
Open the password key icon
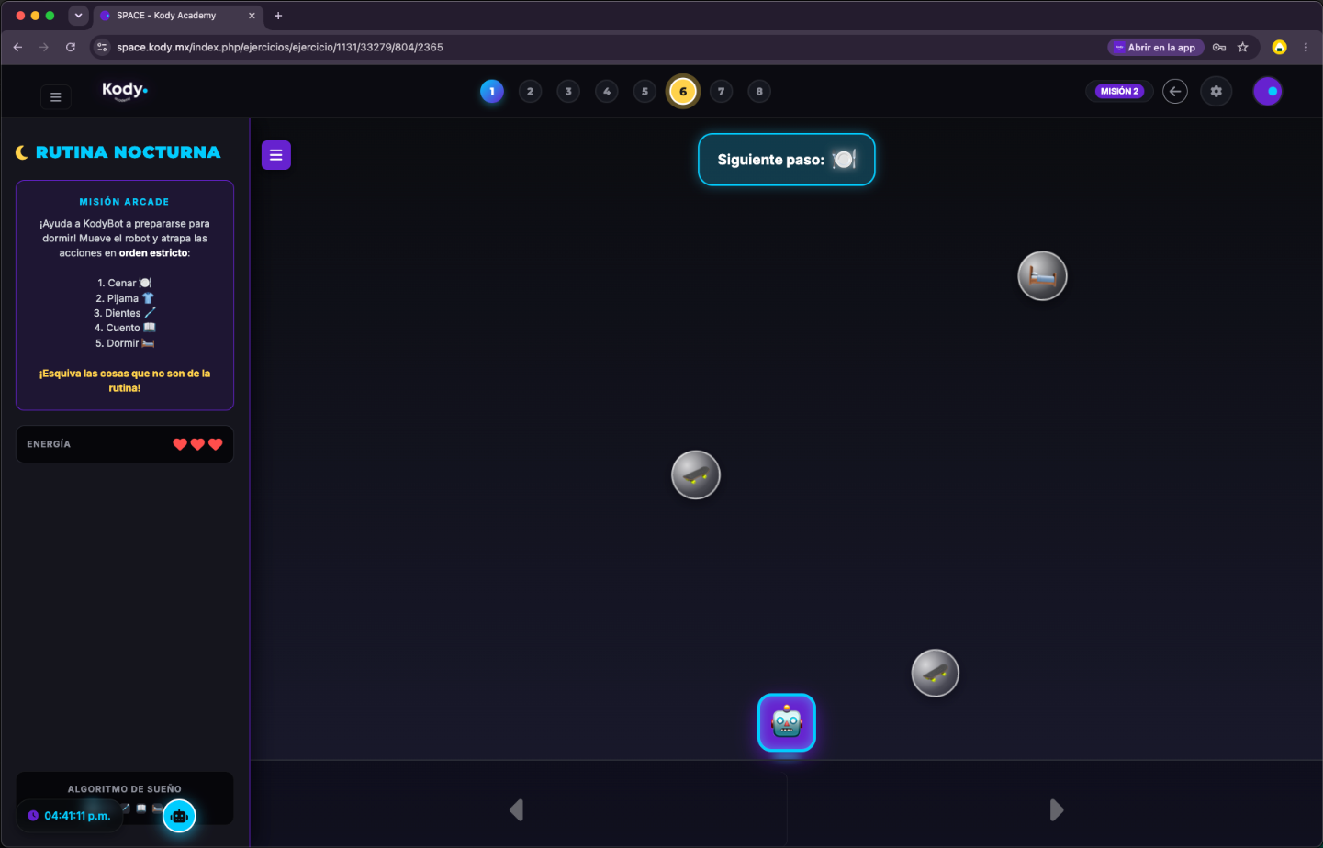pyautogui.click(x=1219, y=47)
